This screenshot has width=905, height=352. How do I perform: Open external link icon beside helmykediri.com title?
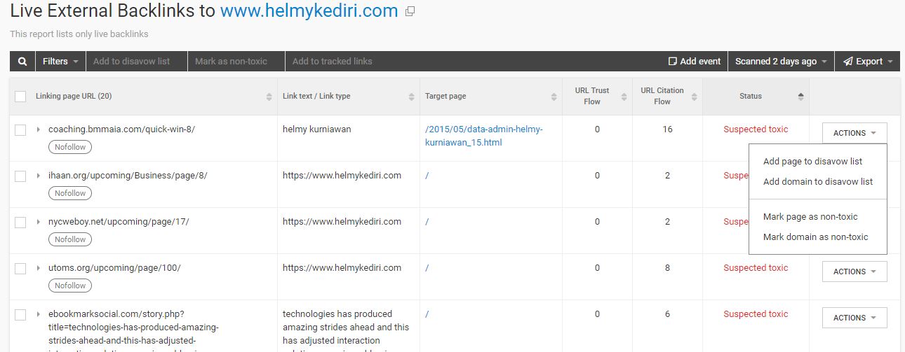(x=410, y=12)
